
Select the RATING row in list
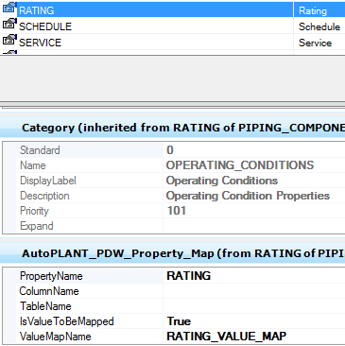tap(172, 9)
